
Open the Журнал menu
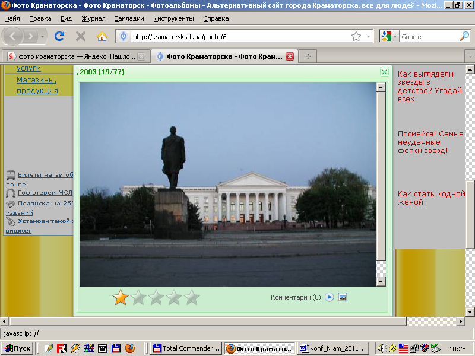(x=93, y=18)
